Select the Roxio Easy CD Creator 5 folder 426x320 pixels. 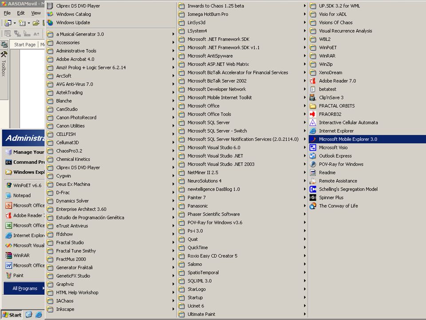click(242, 256)
